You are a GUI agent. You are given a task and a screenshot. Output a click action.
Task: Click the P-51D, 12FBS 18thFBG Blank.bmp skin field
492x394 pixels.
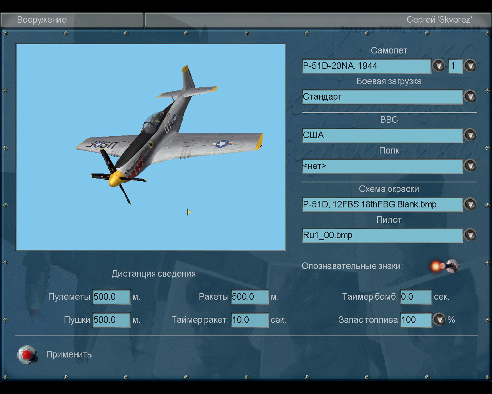(382, 204)
